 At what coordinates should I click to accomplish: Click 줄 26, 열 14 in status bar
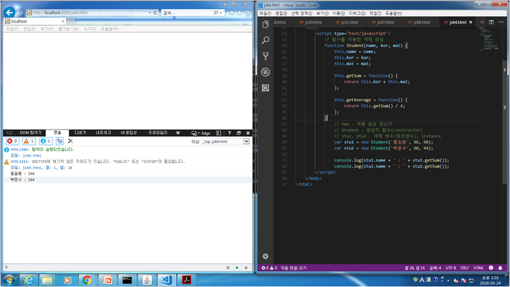pos(414,268)
